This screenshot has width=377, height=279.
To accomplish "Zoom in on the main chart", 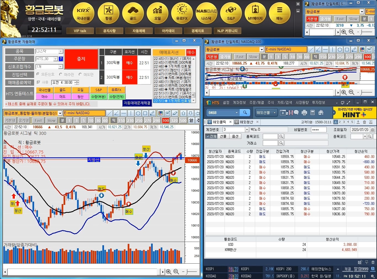I will [x=169, y=272].
